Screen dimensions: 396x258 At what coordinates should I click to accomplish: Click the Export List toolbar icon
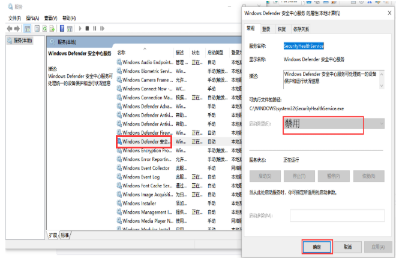tap(52, 29)
